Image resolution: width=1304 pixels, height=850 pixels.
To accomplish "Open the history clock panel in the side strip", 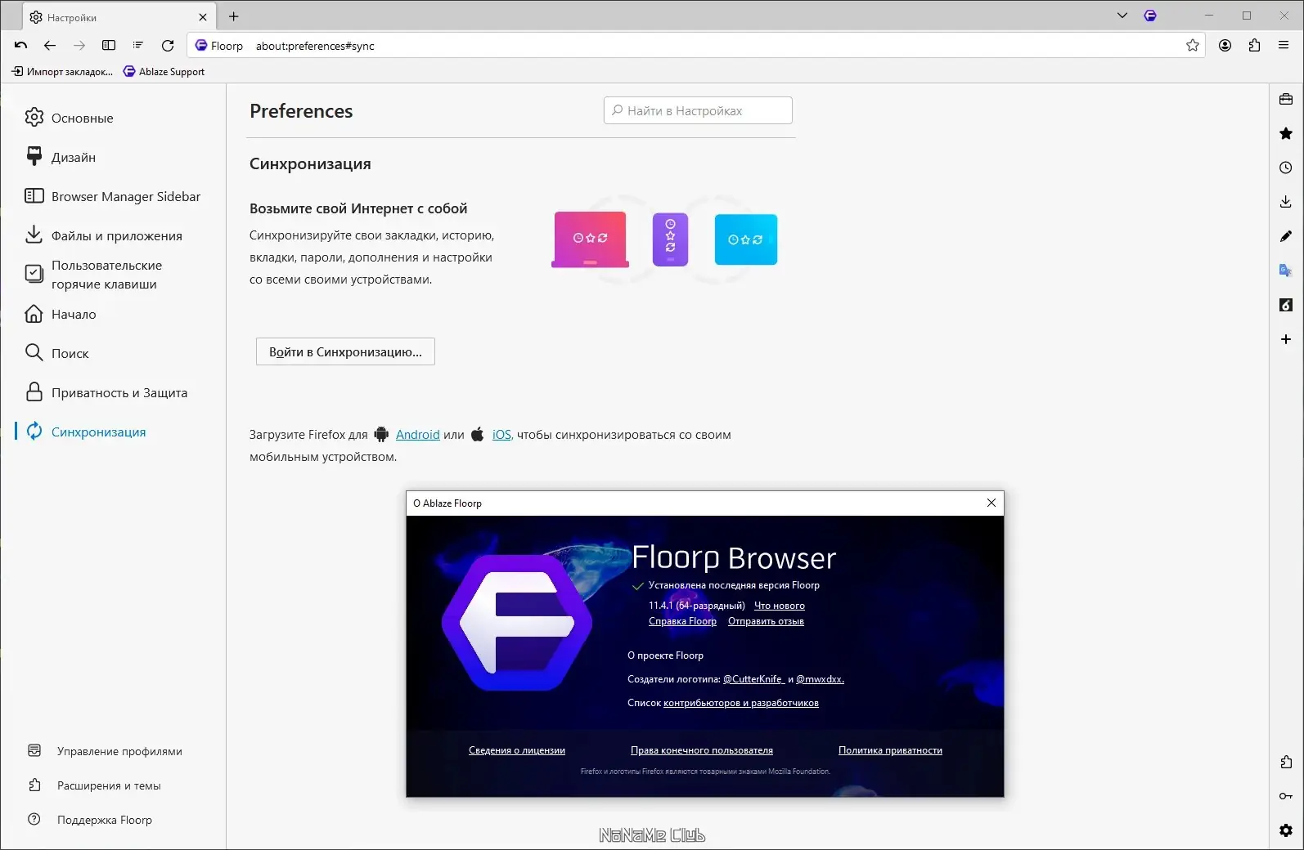I will [1286, 168].
